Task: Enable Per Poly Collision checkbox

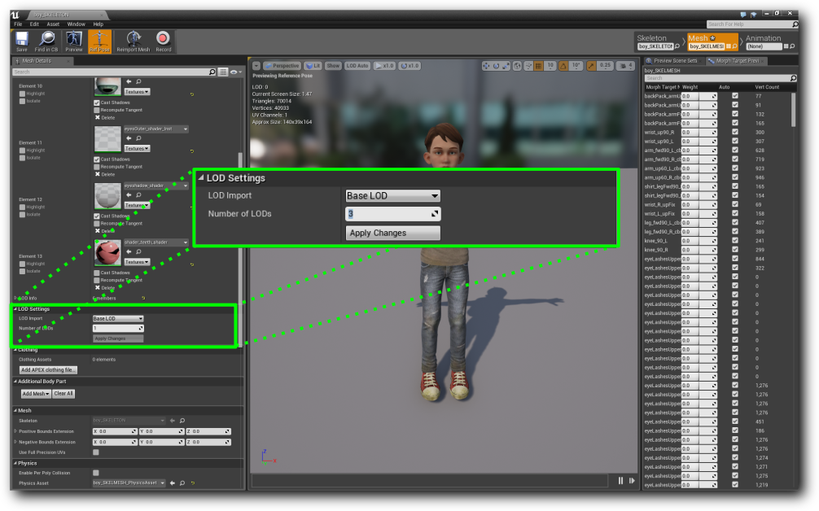Action: (96, 473)
